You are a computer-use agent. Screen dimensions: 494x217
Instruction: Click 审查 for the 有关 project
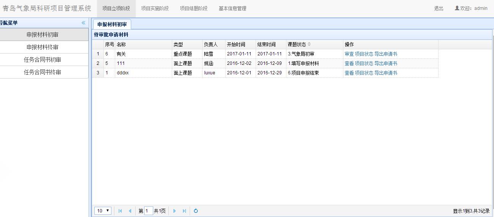point(349,54)
